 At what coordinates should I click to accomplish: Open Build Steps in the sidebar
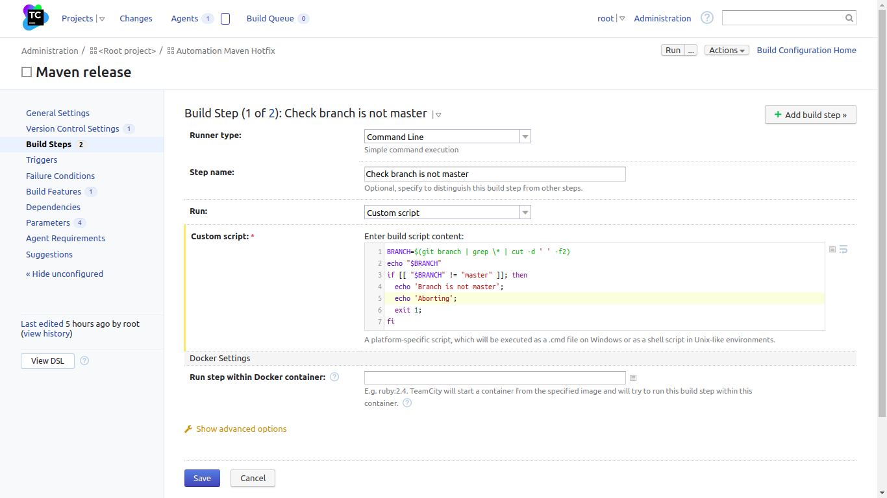point(49,145)
